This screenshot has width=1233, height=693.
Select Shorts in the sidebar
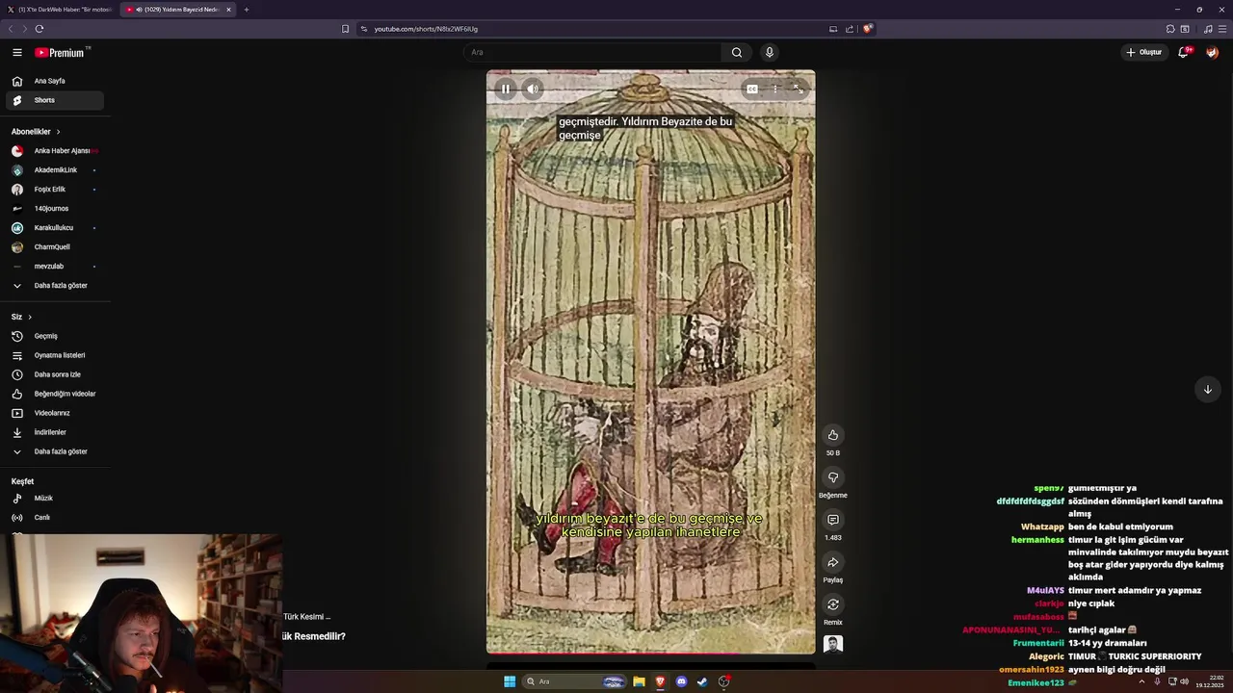[x=55, y=100]
